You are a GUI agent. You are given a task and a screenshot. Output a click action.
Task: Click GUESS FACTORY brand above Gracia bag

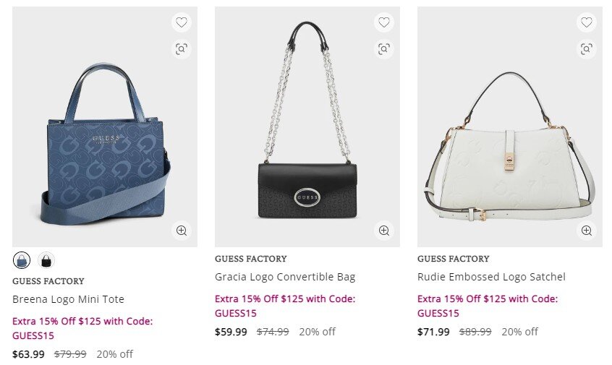[x=250, y=259]
